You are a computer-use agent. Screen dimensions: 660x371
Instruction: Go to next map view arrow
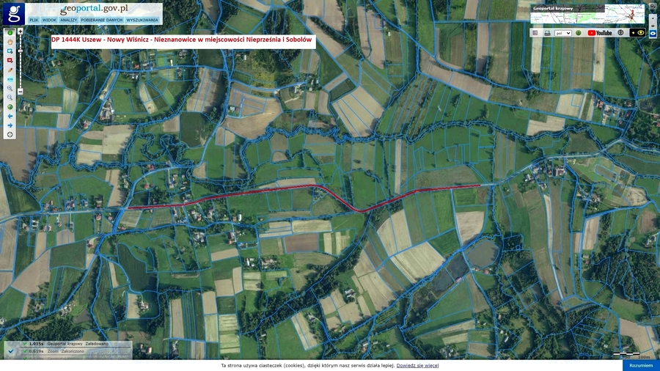pyautogui.click(x=10, y=125)
